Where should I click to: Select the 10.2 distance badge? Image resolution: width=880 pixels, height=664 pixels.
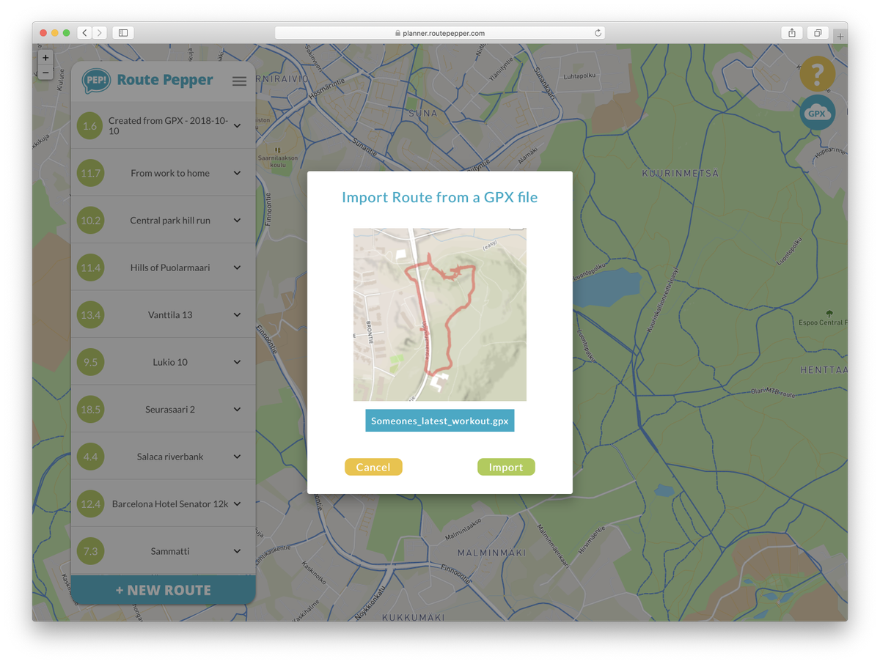[x=90, y=221]
